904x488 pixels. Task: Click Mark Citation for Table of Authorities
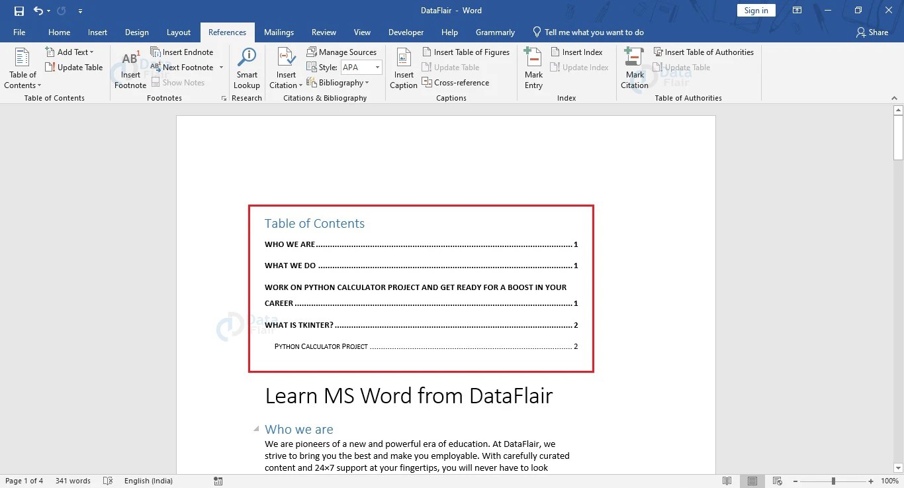coord(634,69)
